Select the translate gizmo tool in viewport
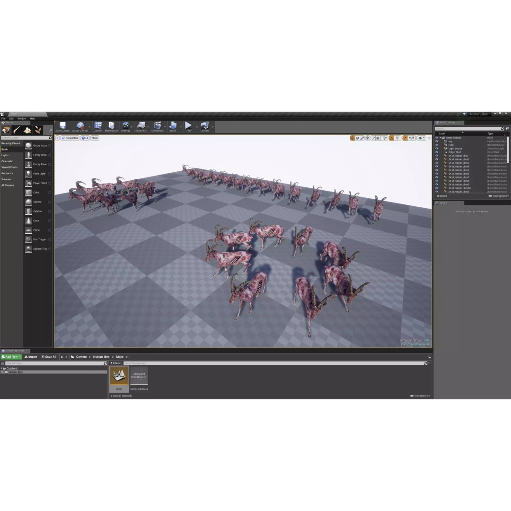511x511 pixels. [x=352, y=138]
